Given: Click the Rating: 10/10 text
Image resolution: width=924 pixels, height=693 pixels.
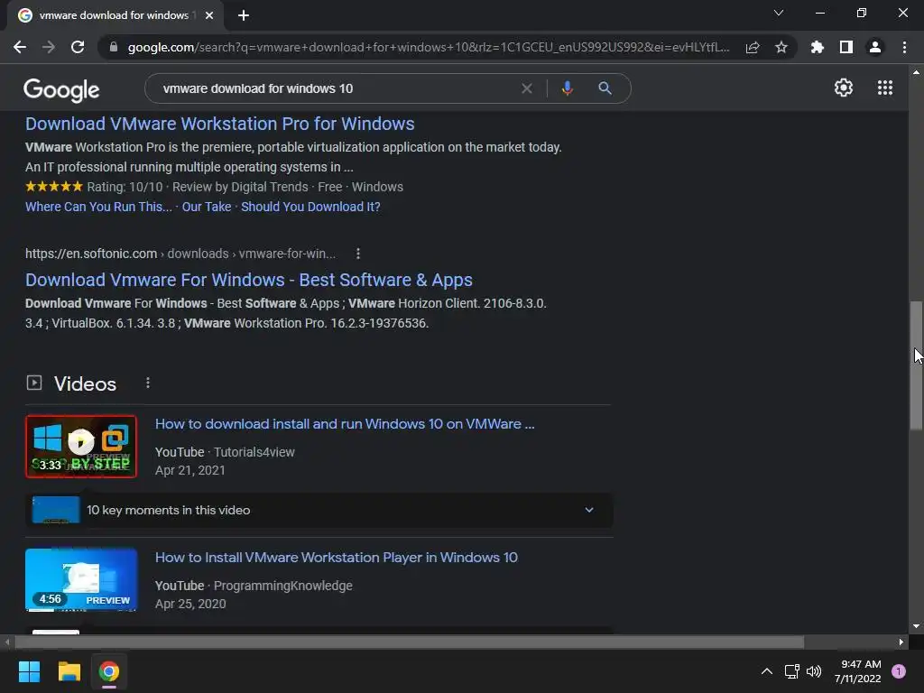Looking at the screenshot, I should (125, 187).
